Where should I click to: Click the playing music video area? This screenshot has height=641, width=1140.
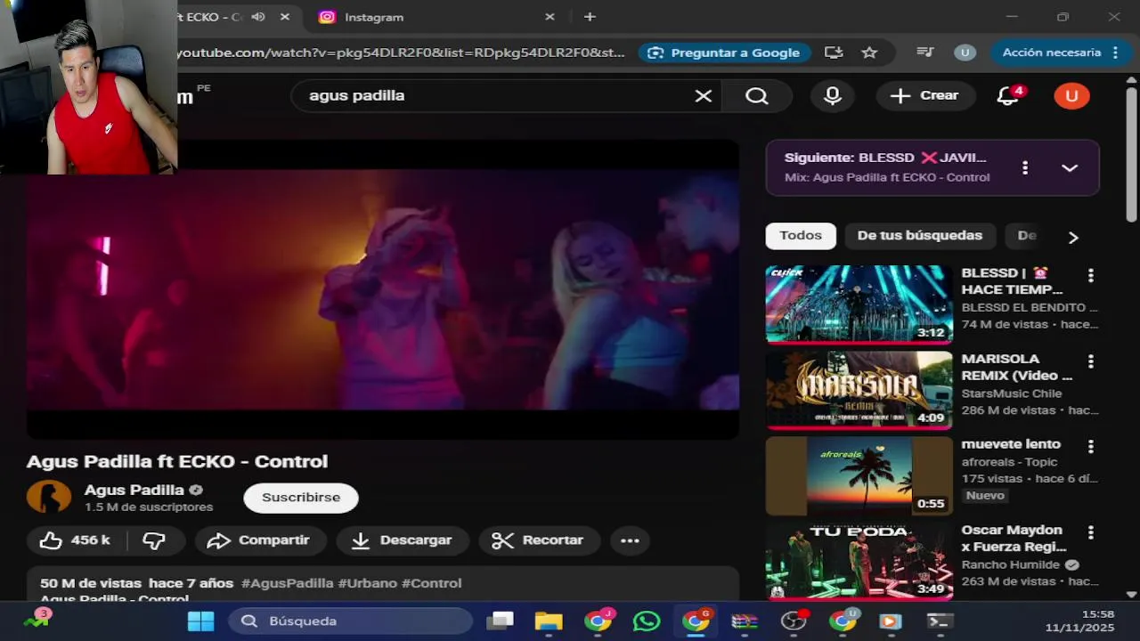pyautogui.click(x=383, y=289)
